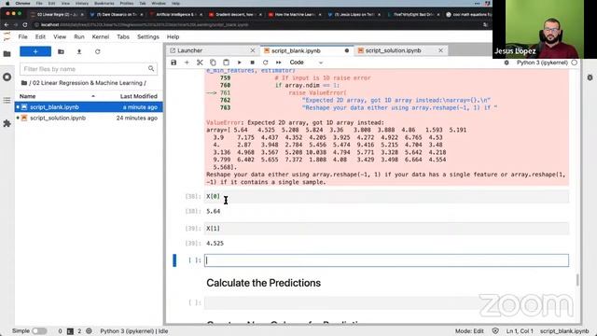The image size is (597, 336).
Task: Toggle the Simple interface mode switch
Action: pos(39,331)
